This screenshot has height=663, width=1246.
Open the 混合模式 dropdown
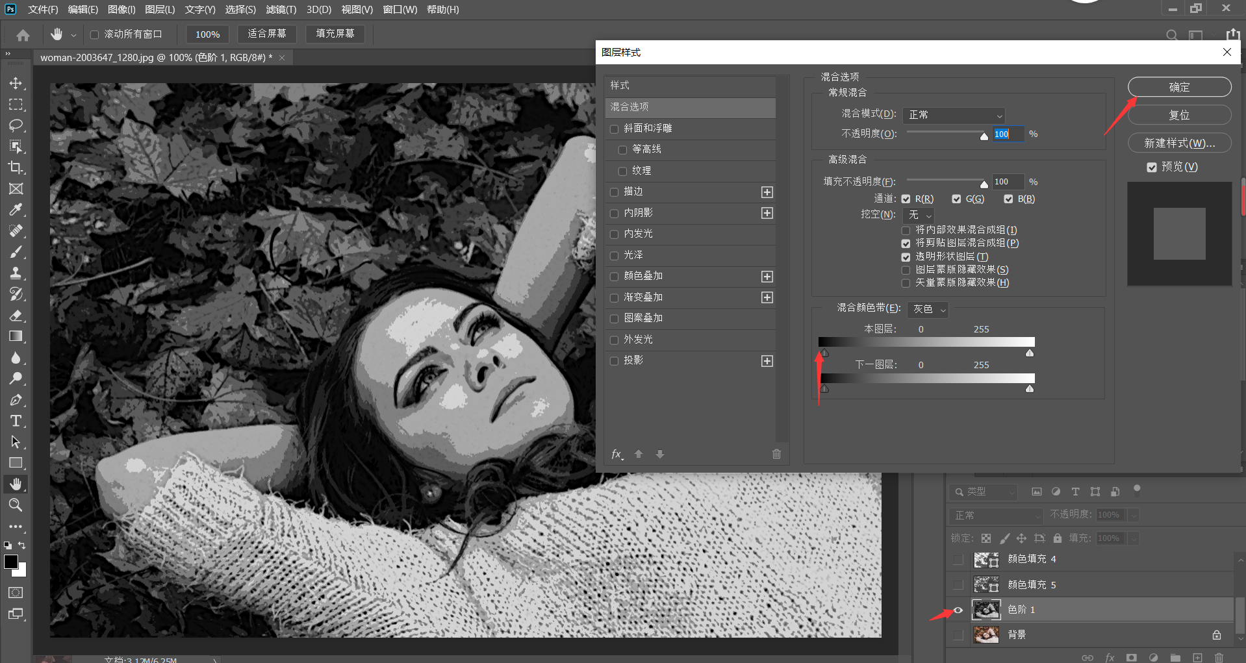click(954, 115)
